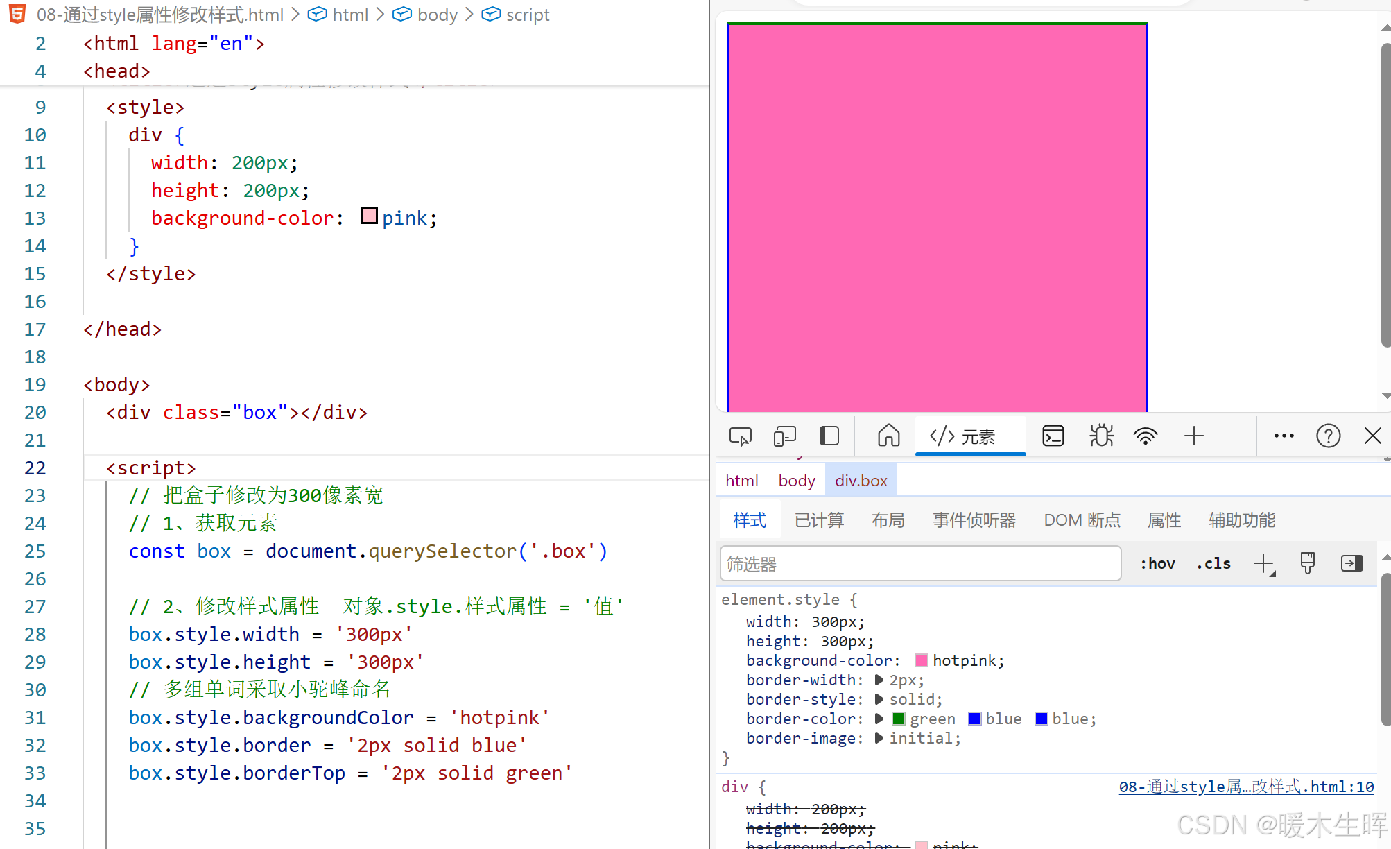Open the bug-shaped Sources debugger icon
Image resolution: width=1391 pixels, height=849 pixels.
pyautogui.click(x=1100, y=436)
